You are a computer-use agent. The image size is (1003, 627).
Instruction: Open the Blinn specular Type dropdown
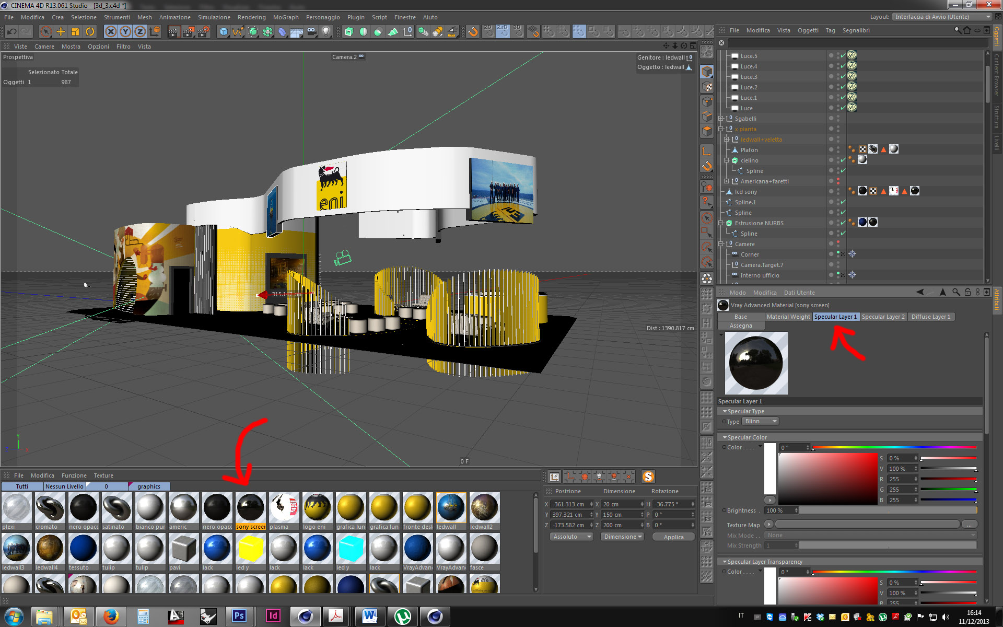tap(761, 421)
